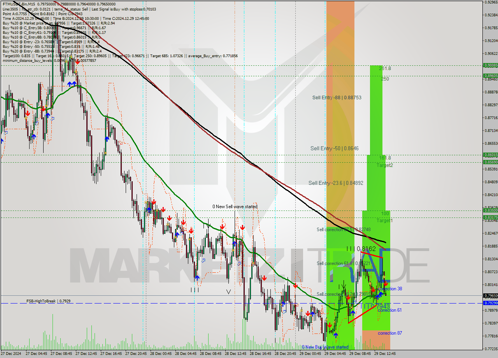This screenshot has height=358, width=498.
Task: Click the blue 0.79290 price tag
Action: tap(490, 303)
